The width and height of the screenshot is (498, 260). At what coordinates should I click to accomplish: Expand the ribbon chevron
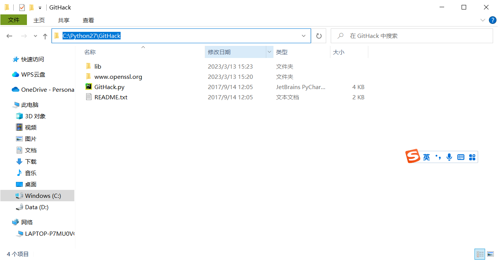click(482, 20)
